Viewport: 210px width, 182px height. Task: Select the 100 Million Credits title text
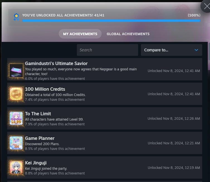(x=45, y=89)
